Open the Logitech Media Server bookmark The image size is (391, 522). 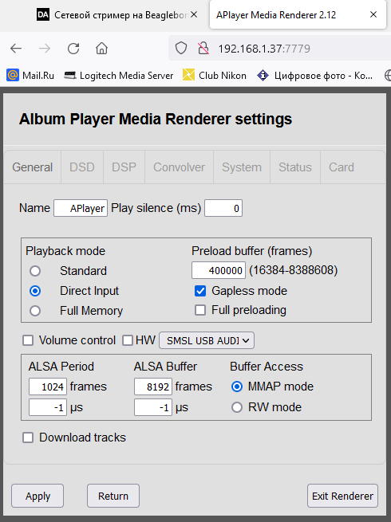[x=119, y=75]
